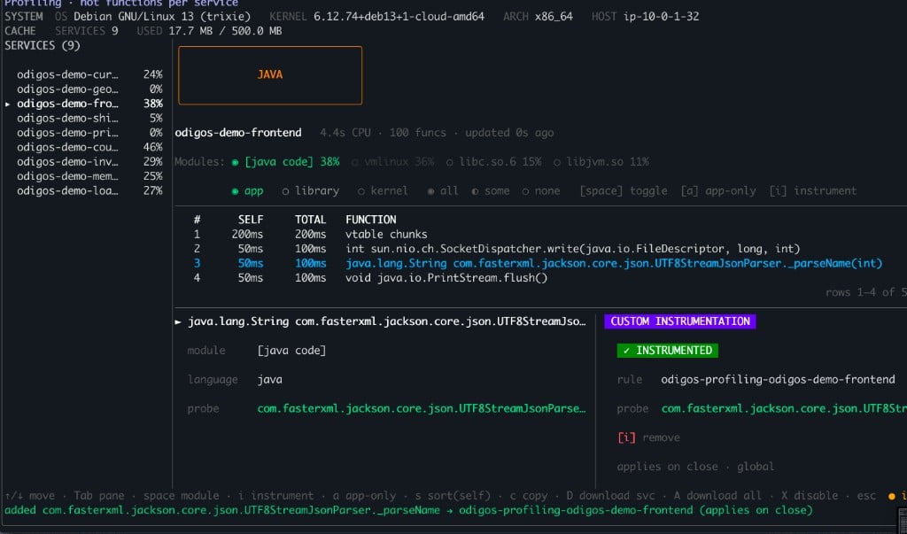Click the HOST ip-10-0-1-32 value
This screenshot has width=907, height=534.
[x=661, y=16]
